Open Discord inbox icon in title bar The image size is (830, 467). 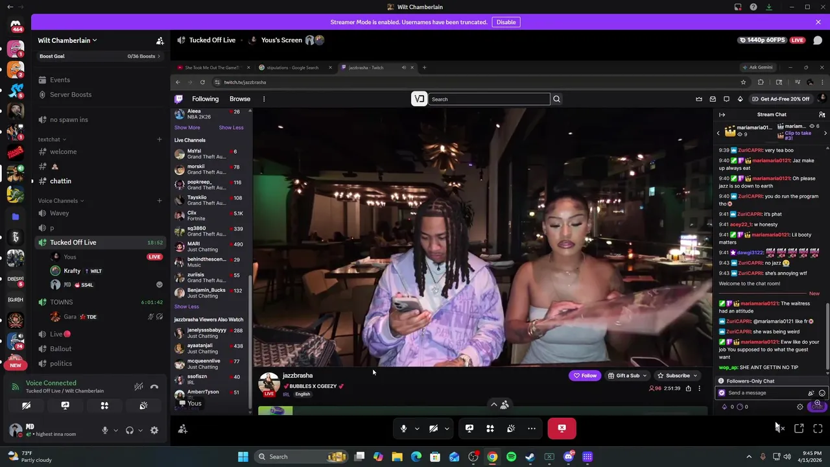pyautogui.click(x=738, y=7)
